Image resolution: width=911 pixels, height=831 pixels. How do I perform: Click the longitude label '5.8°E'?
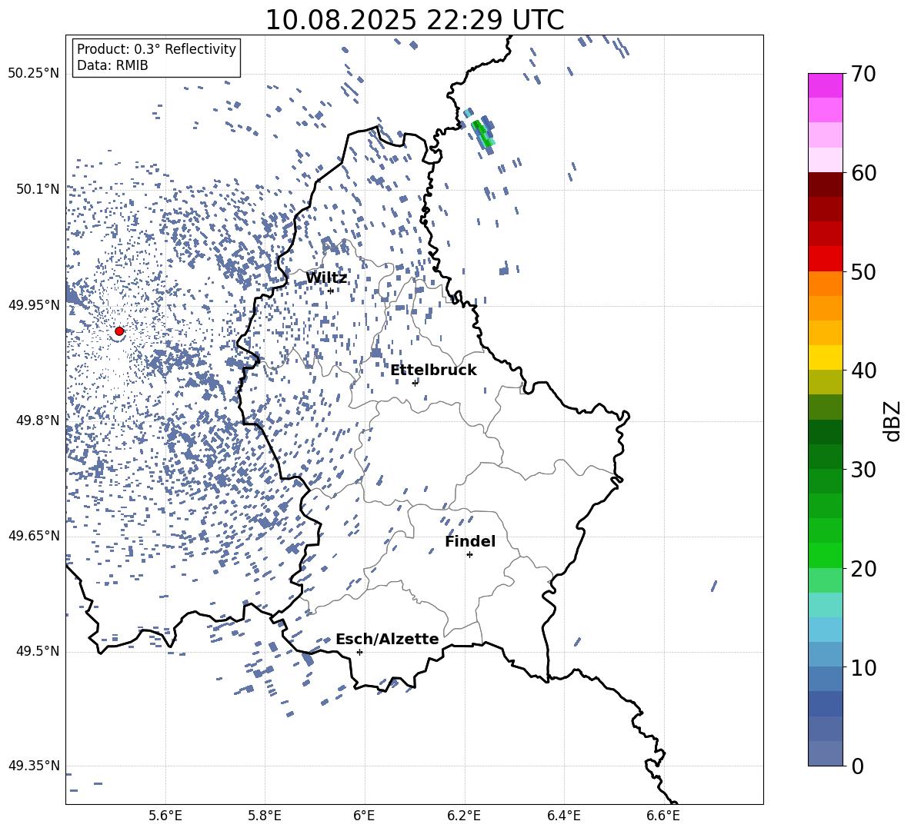265,816
